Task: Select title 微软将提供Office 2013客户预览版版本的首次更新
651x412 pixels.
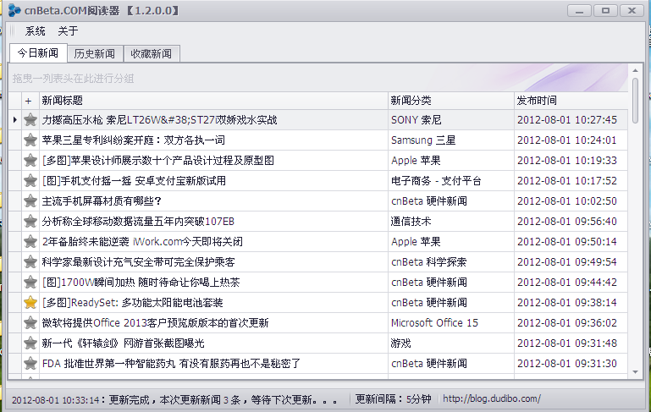Action: click(x=155, y=323)
